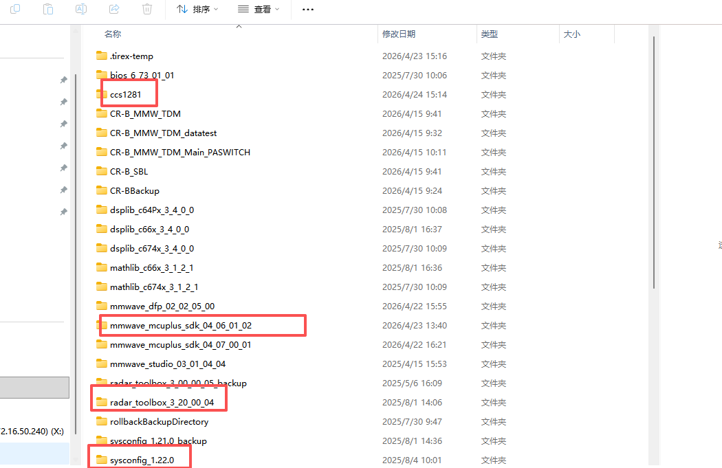722x468 pixels.
Task: Click the date 2026/4/24 15:14
Action: 415,94
